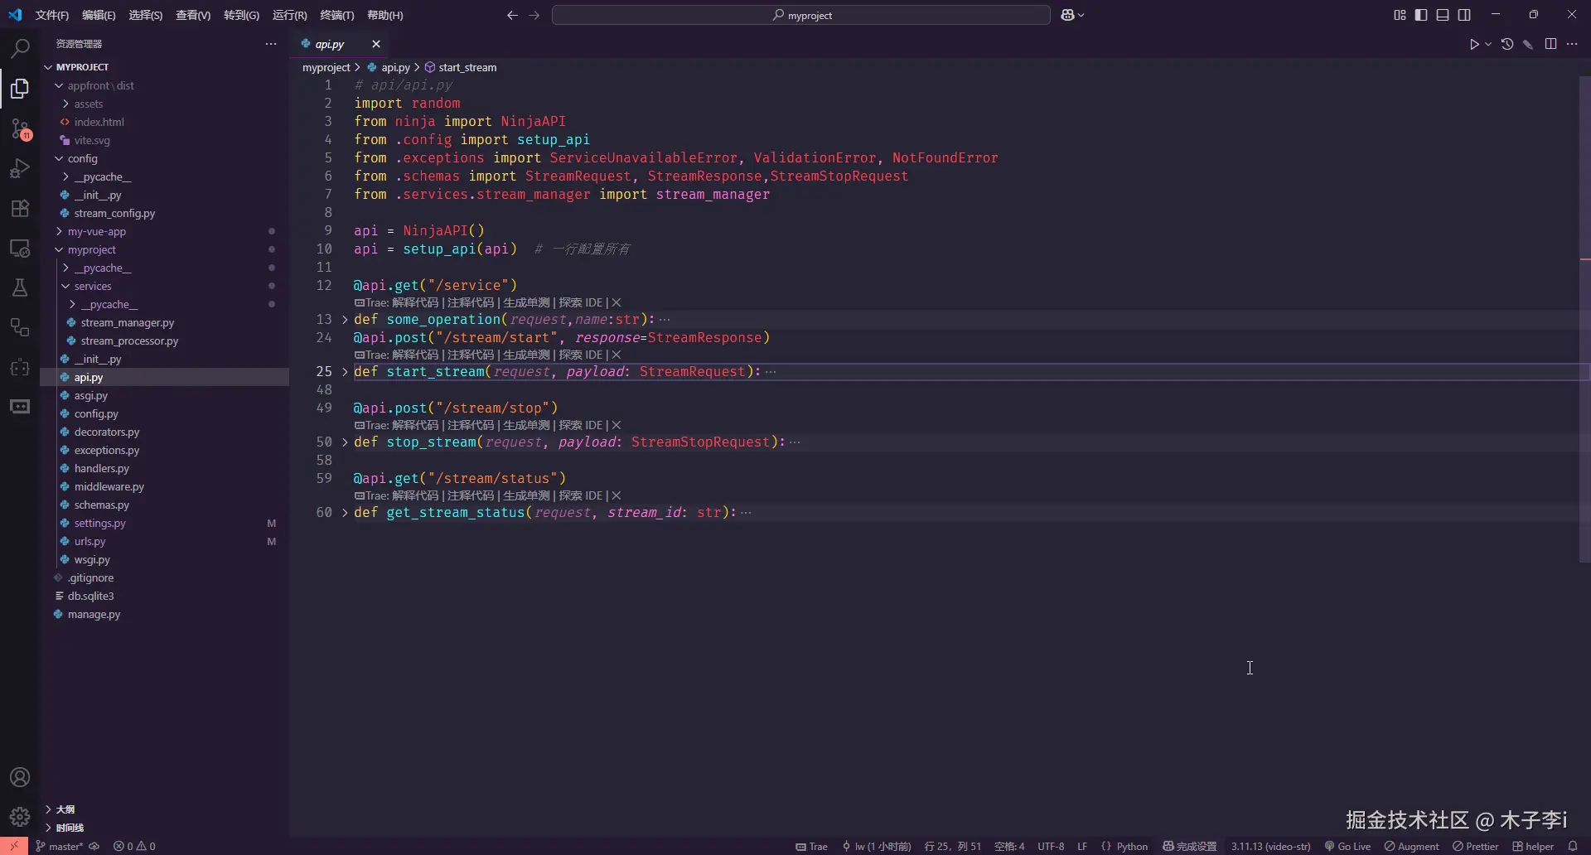Screen dimensions: 1591x855
Task: Open the Testing flask icon
Action: pos(20,287)
